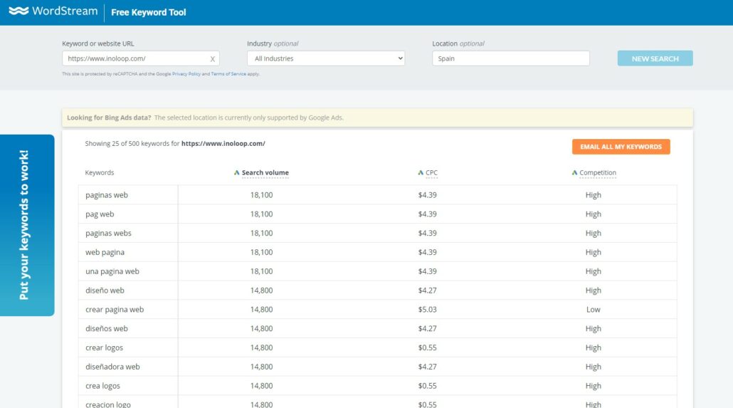Click the Google Ads icon beside Search volume
Screen dimensions: 733x408
pos(237,173)
